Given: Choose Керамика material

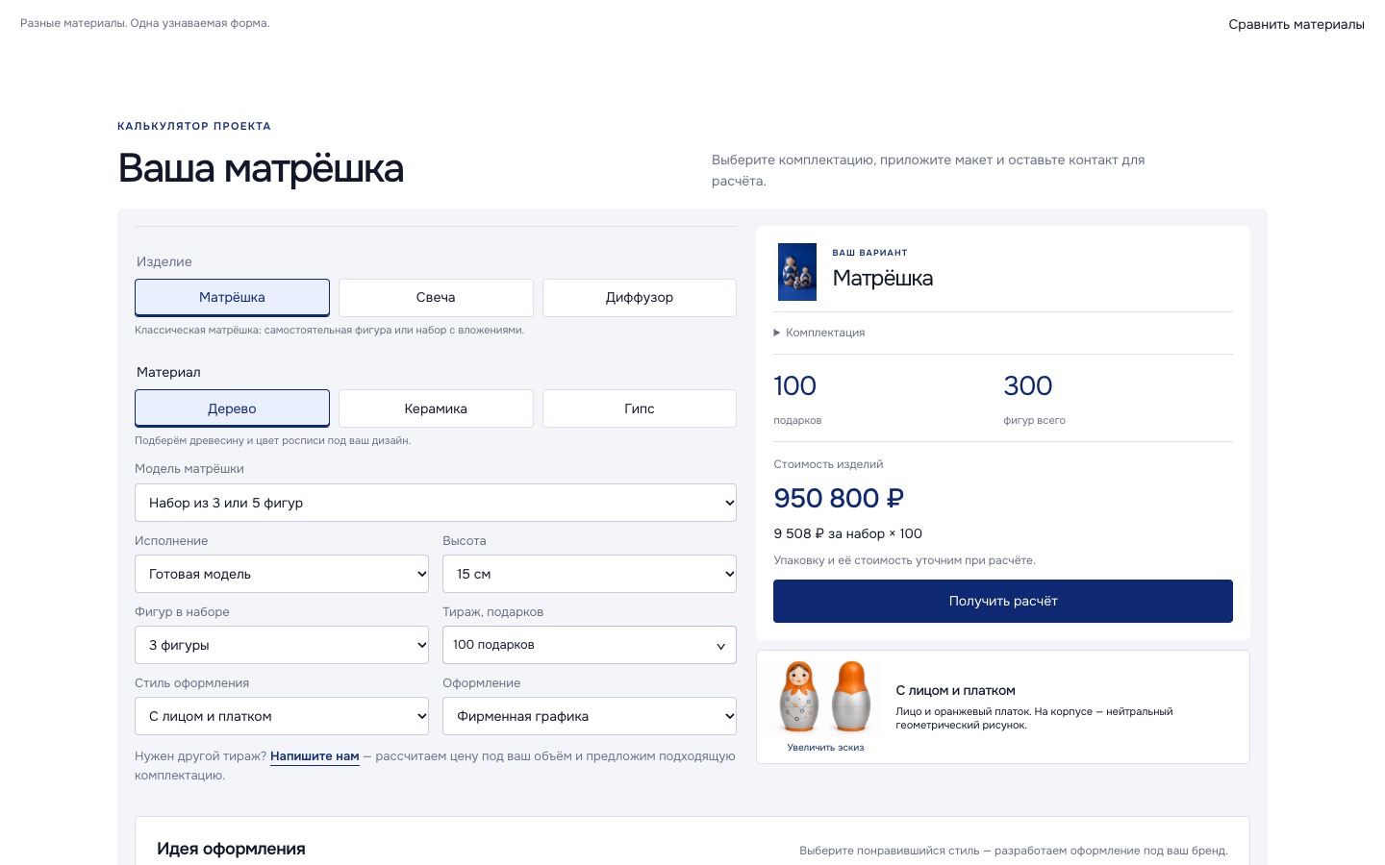Looking at the screenshot, I should point(436,408).
